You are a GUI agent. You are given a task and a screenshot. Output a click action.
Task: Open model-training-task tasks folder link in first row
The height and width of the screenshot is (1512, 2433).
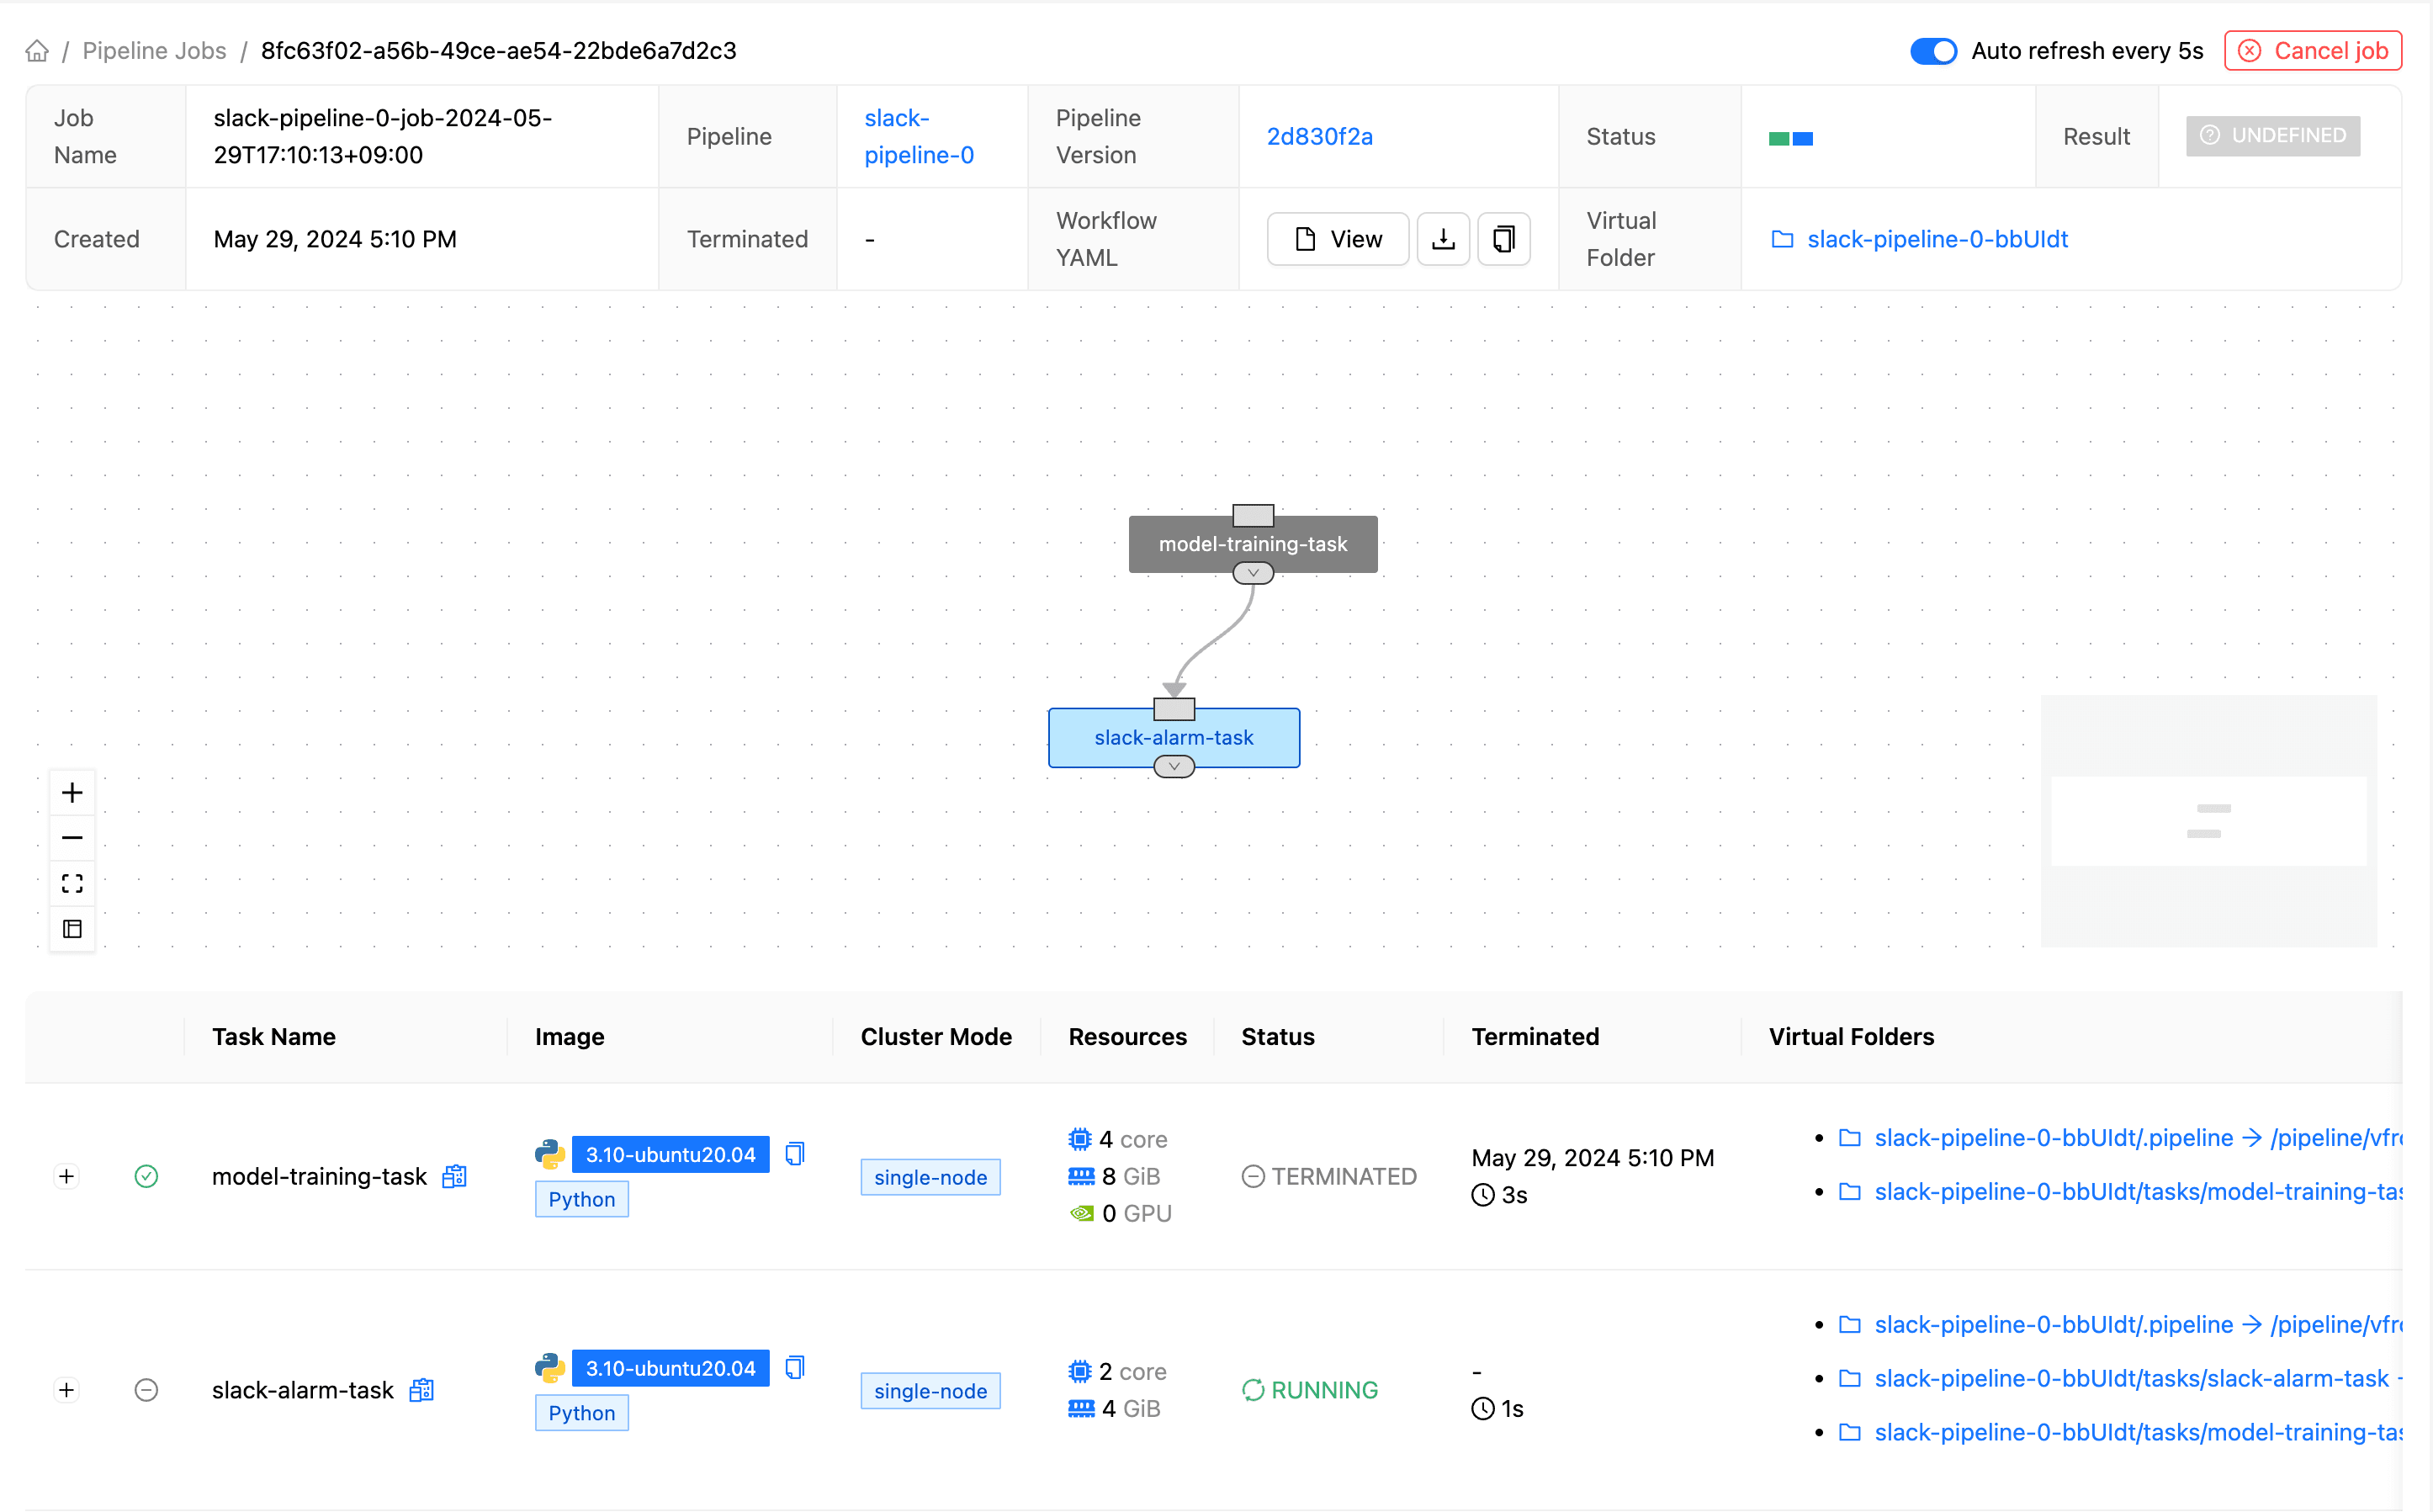[2119, 1192]
